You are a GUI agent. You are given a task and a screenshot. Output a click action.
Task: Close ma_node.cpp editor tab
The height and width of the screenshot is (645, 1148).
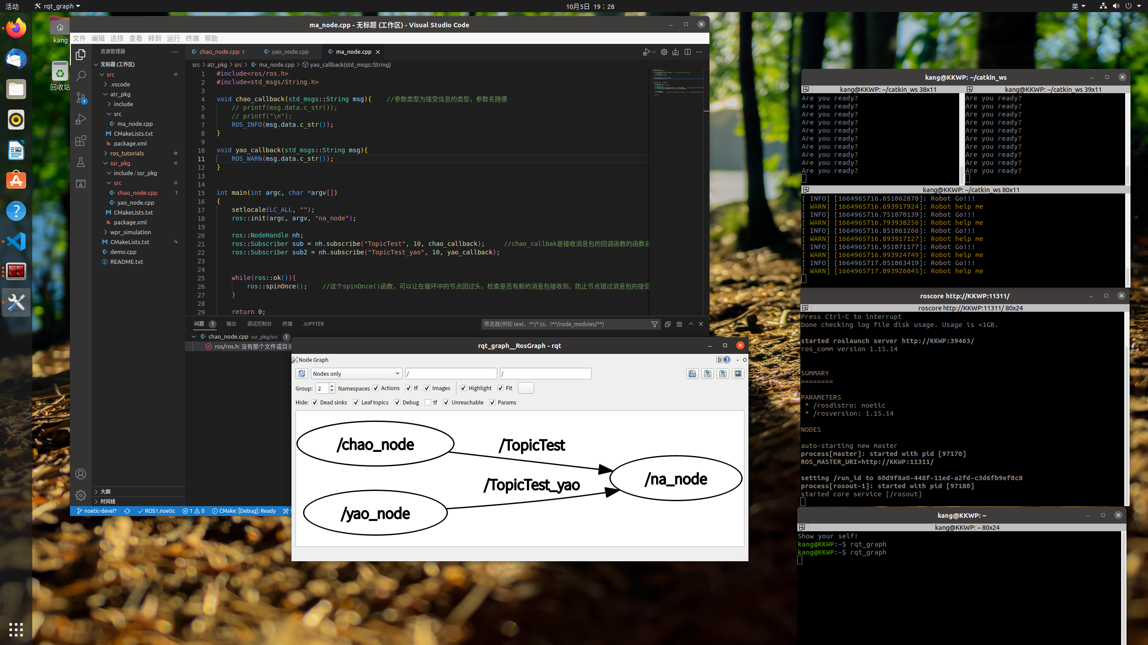[x=378, y=52]
